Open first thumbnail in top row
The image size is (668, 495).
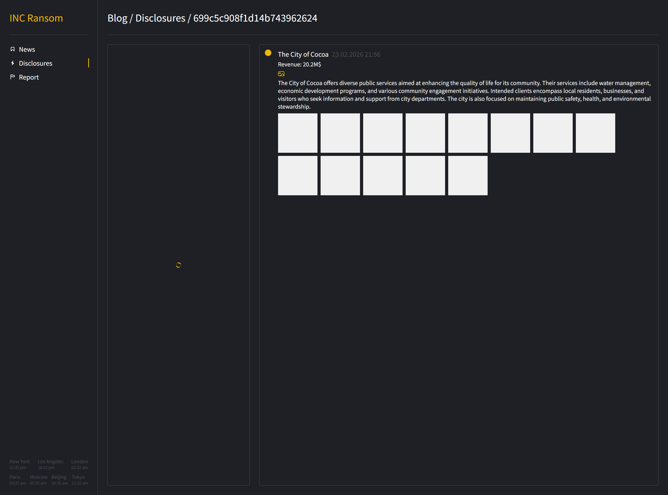(x=298, y=133)
